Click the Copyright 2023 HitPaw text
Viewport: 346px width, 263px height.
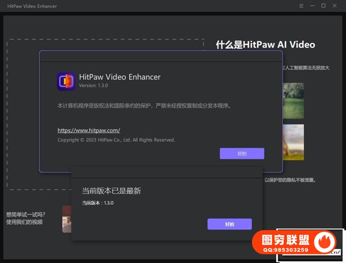(115, 140)
